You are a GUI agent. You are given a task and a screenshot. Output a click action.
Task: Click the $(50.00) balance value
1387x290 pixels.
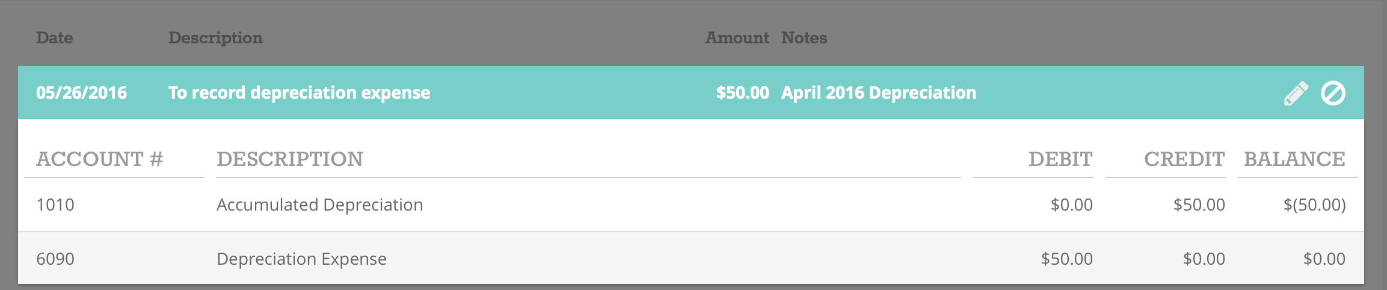tap(1314, 205)
